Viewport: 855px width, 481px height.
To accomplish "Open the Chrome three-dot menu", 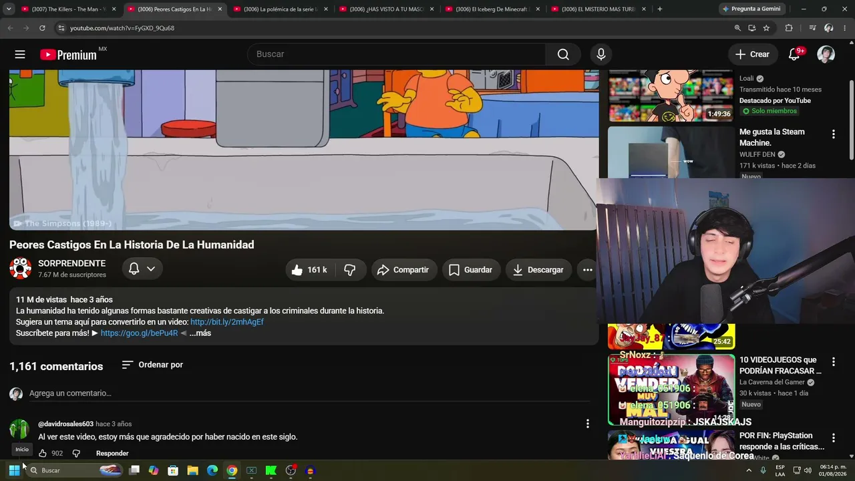I will tap(844, 28).
